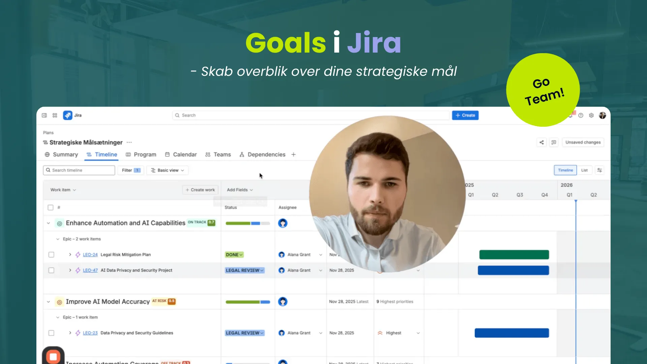Expand the LEO-23 row chevron
This screenshot has height=364, width=647.
pos(70,333)
